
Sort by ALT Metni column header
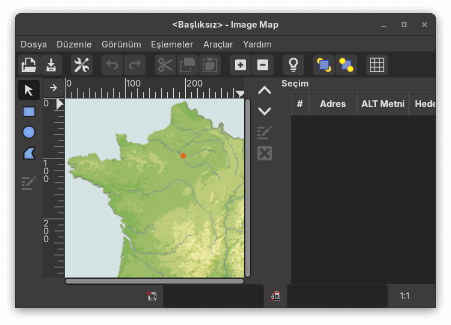tap(383, 104)
